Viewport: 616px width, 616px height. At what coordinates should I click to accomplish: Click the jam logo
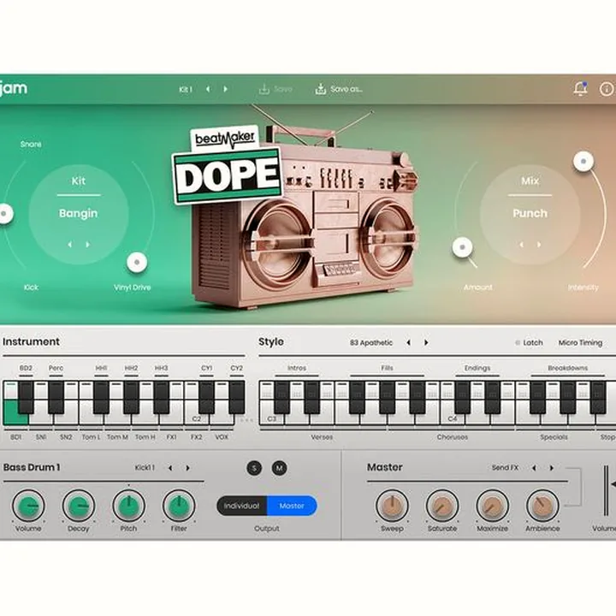[x=14, y=88]
